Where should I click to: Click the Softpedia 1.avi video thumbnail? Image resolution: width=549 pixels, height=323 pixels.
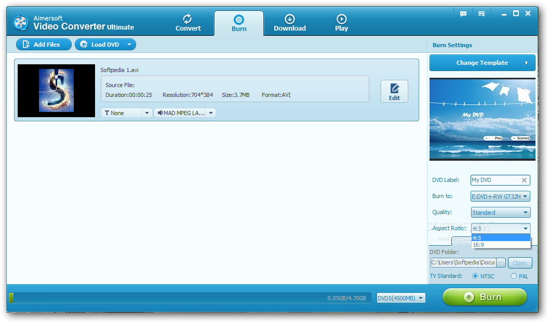(x=57, y=91)
